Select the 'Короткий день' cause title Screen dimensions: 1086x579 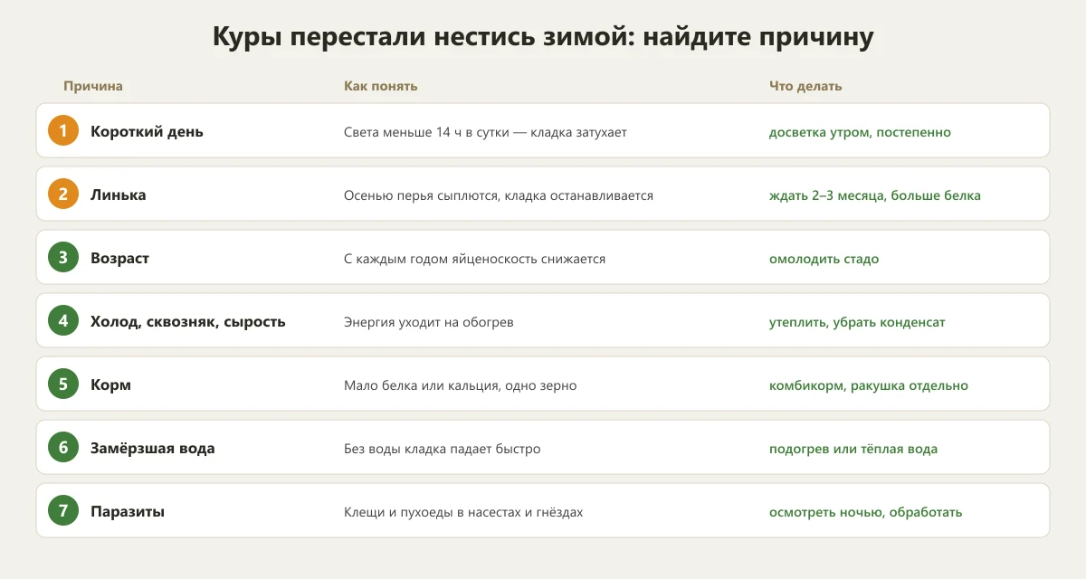(x=147, y=132)
